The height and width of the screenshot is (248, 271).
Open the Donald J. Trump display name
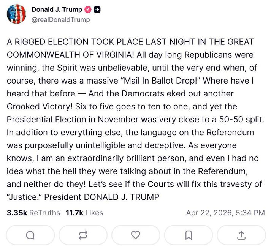click(x=57, y=10)
